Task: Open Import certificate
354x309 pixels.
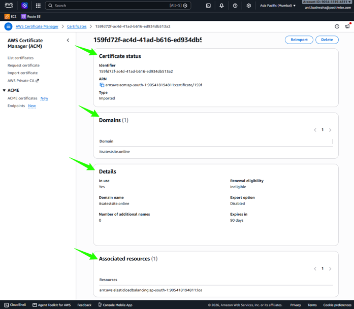Action: [22, 73]
